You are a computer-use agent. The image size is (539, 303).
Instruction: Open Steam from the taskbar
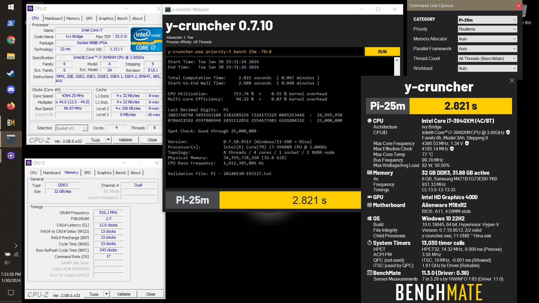tap(11, 73)
